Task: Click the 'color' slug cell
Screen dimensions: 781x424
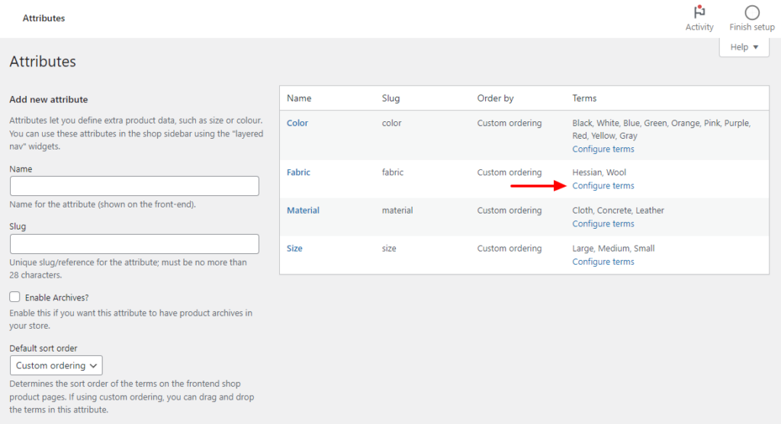Action: pyautogui.click(x=391, y=123)
